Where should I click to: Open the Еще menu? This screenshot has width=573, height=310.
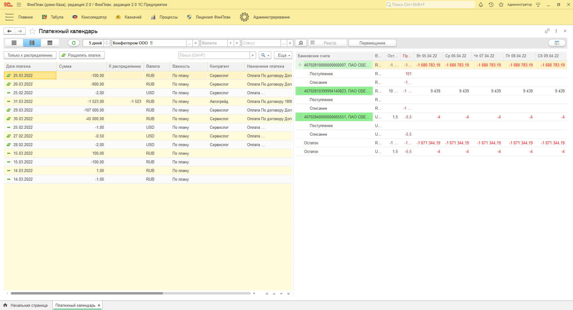tap(283, 55)
